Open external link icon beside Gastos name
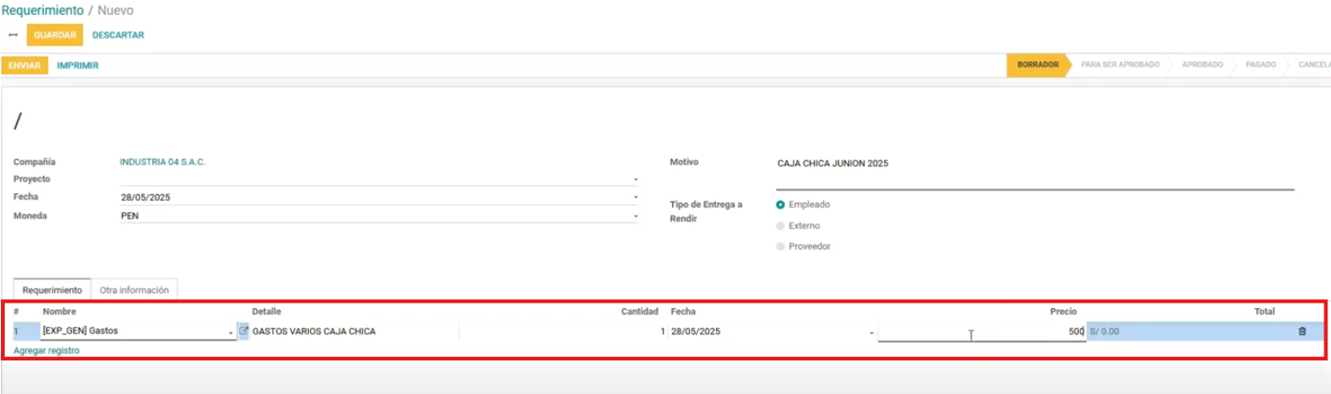Screen dimensions: 1331x394 pos(245,331)
